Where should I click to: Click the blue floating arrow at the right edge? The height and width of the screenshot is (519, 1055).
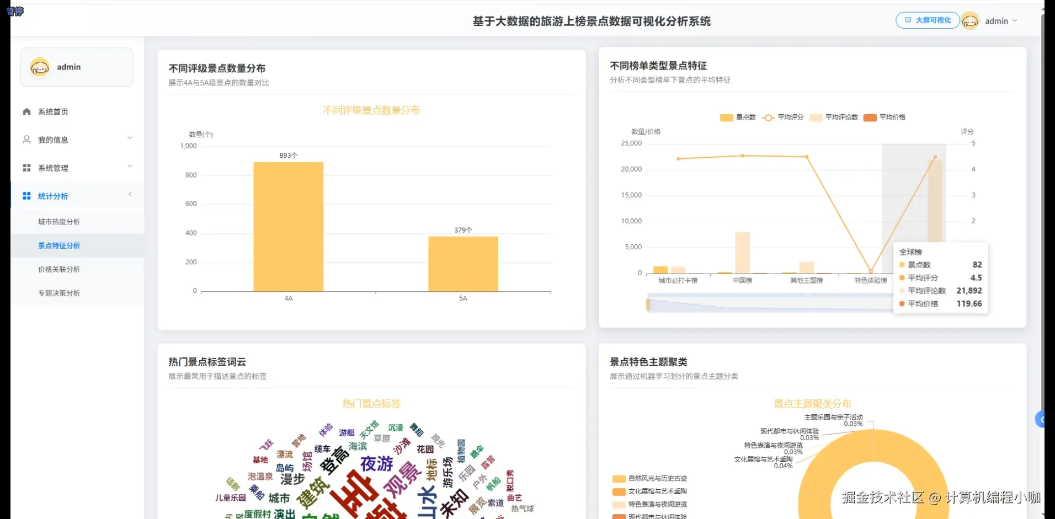(x=1040, y=420)
